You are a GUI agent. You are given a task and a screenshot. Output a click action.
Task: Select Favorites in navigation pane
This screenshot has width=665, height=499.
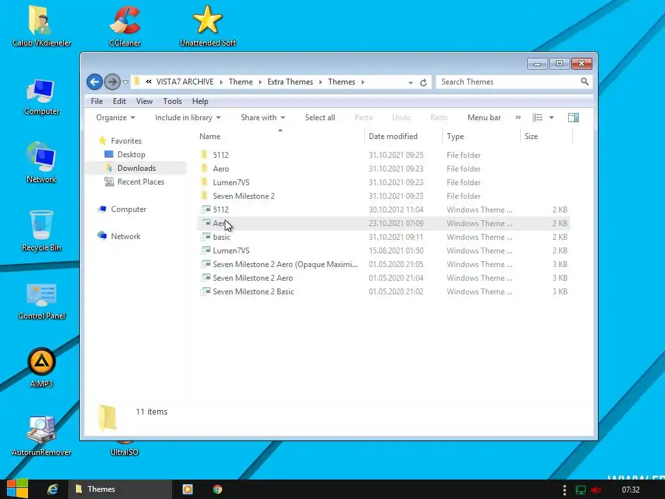point(126,141)
